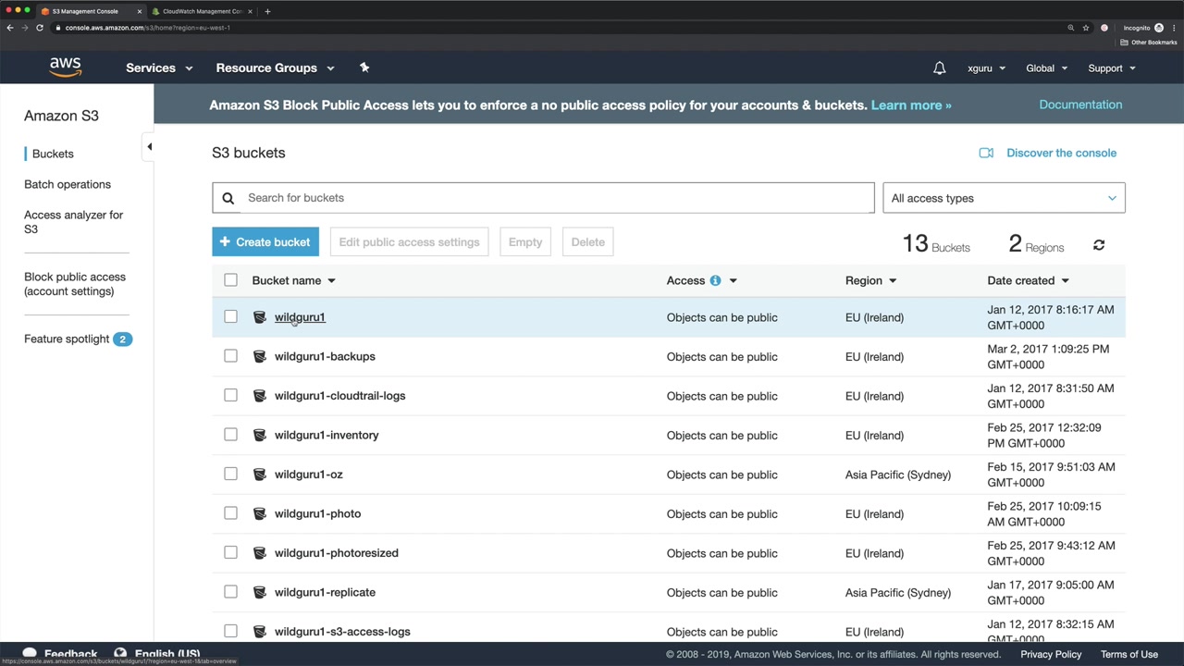The image size is (1184, 666).
Task: Select the wildguru1 bucket checkbox
Action: 230,317
